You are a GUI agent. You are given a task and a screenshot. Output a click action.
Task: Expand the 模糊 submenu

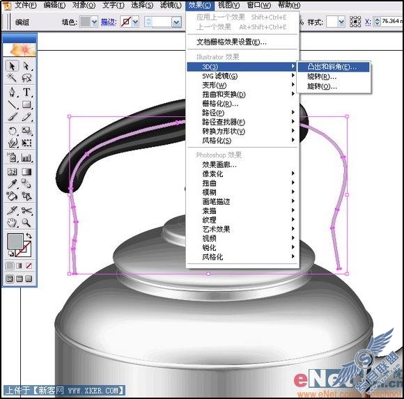point(242,192)
